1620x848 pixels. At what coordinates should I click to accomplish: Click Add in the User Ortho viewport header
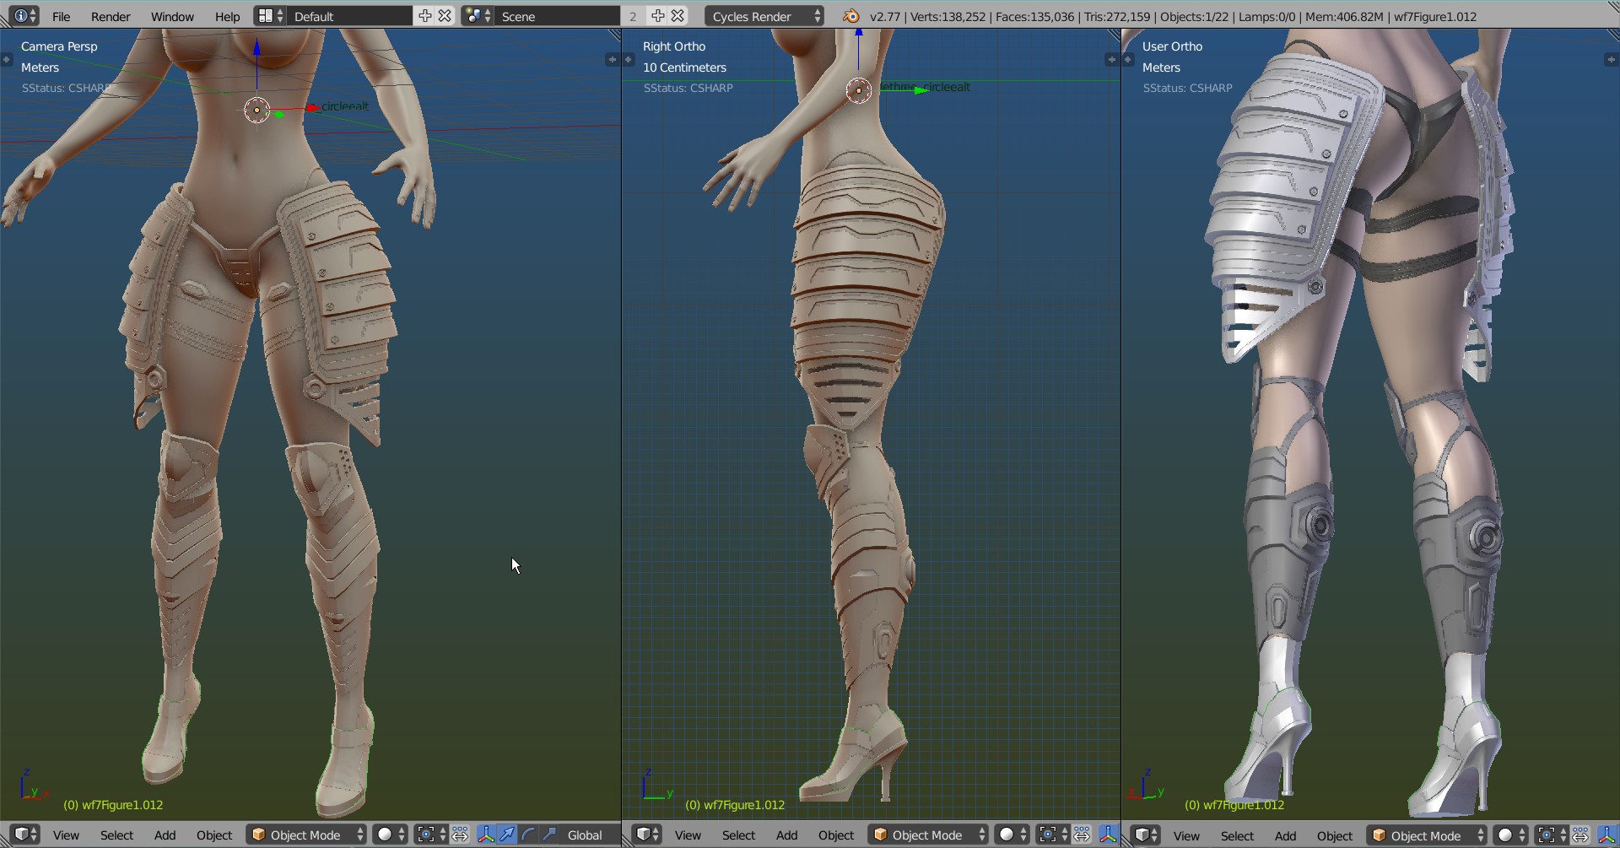pyautogui.click(x=1285, y=835)
